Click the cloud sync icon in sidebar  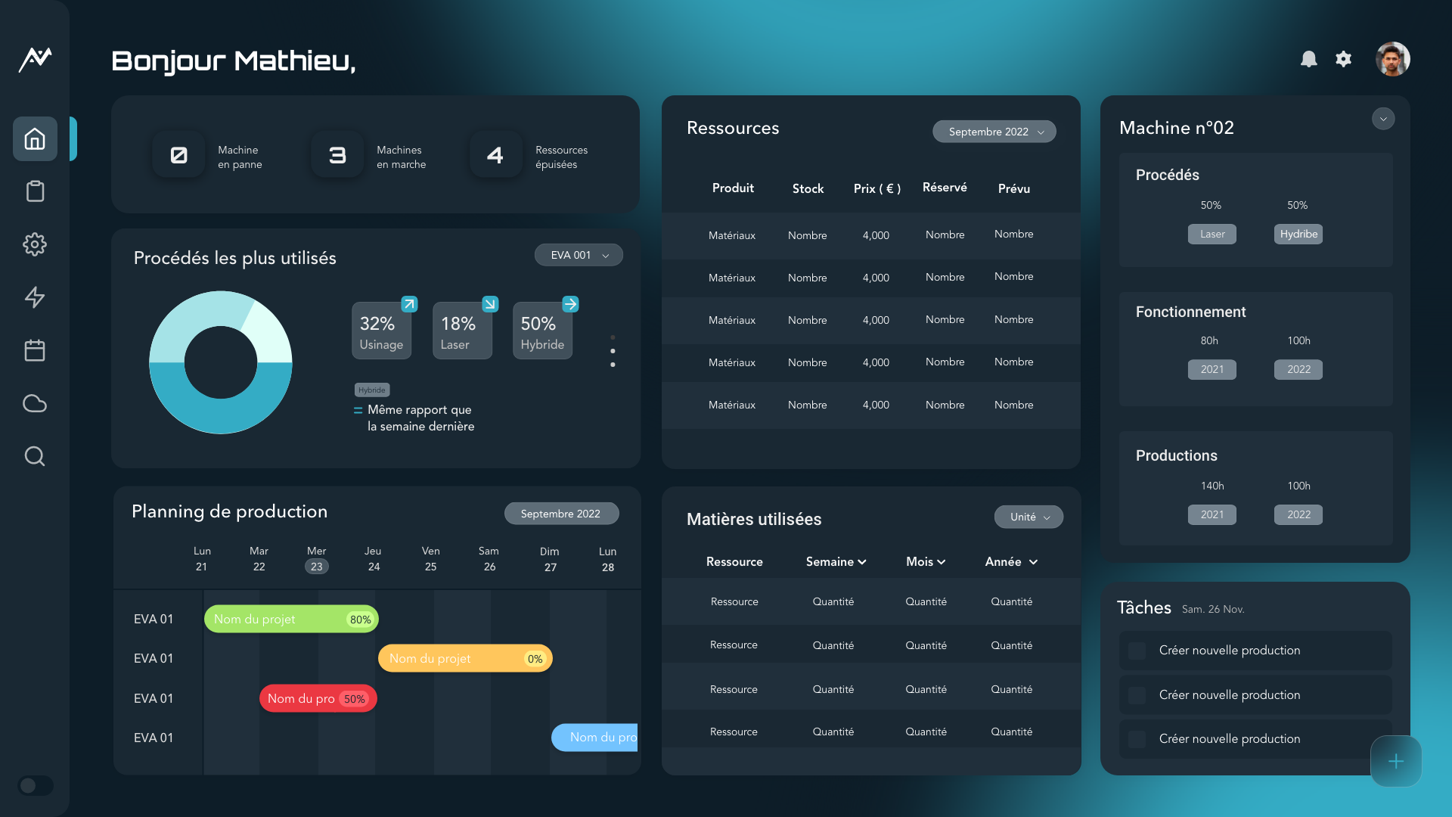tap(35, 403)
